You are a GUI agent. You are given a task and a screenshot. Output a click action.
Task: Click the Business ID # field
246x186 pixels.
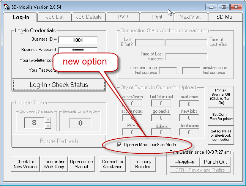78,40
